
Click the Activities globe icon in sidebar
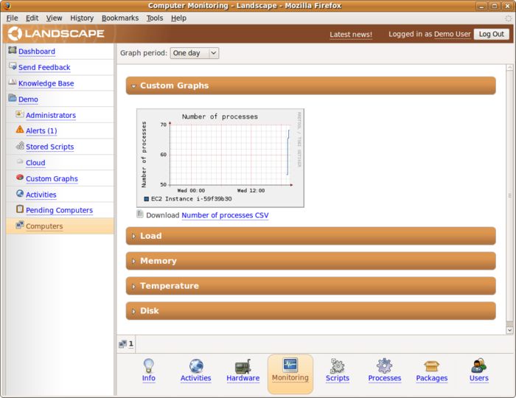pyautogui.click(x=20, y=193)
